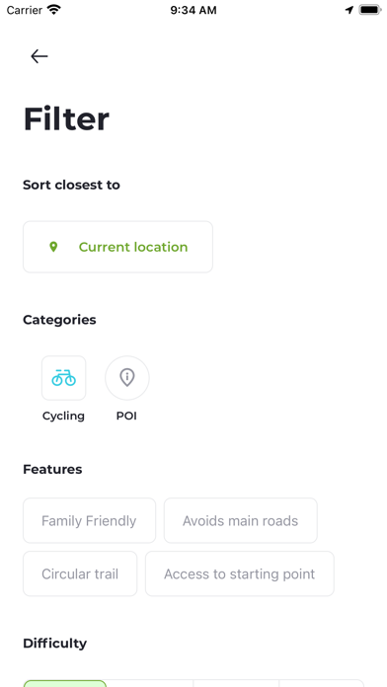
Task: Enable the Avoids main roads filter
Action: (x=241, y=520)
